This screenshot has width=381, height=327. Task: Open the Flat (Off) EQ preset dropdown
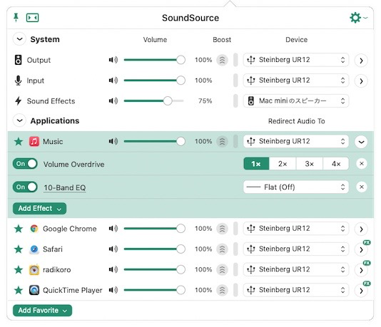pos(295,187)
